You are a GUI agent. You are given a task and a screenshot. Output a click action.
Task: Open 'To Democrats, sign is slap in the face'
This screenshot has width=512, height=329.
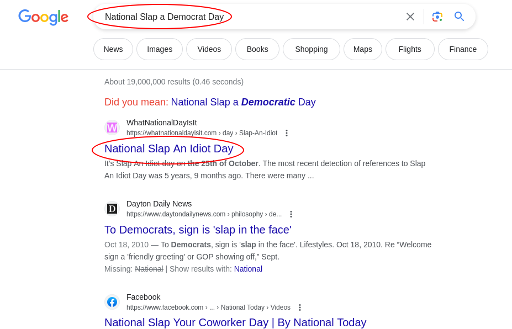tap(198, 230)
